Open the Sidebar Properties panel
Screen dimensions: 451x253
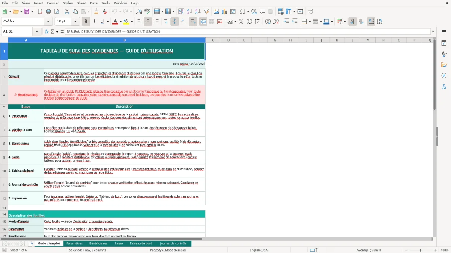444,43
